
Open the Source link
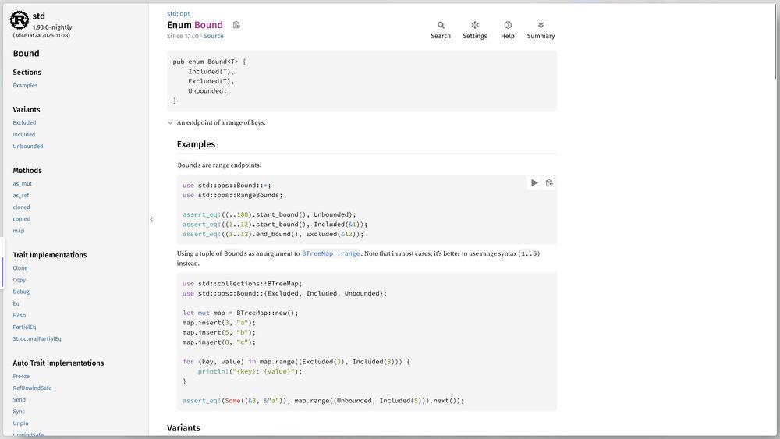(214, 36)
